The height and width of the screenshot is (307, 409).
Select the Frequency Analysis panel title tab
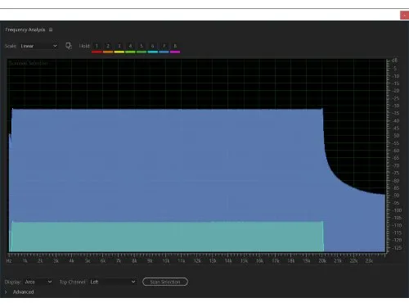25,29
